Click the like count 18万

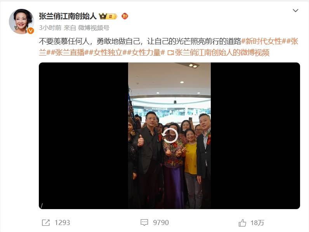point(257,223)
